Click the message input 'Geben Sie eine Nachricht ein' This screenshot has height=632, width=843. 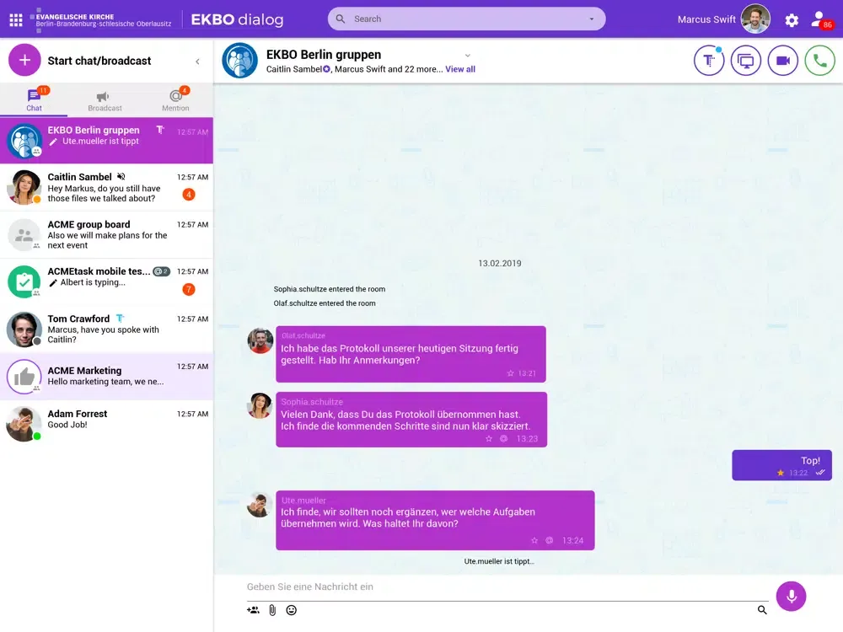[507, 586]
